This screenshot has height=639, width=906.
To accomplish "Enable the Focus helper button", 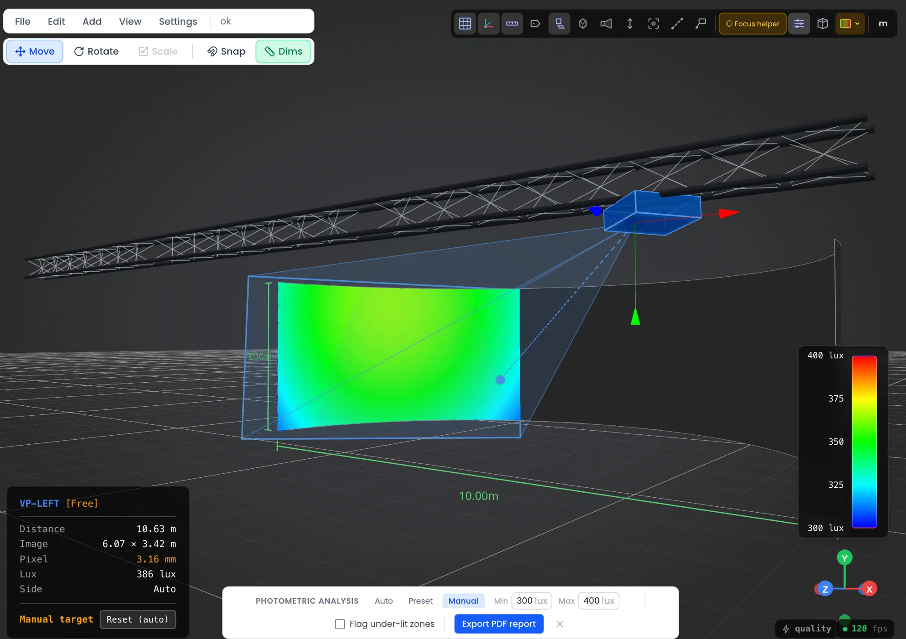I will click(x=752, y=24).
